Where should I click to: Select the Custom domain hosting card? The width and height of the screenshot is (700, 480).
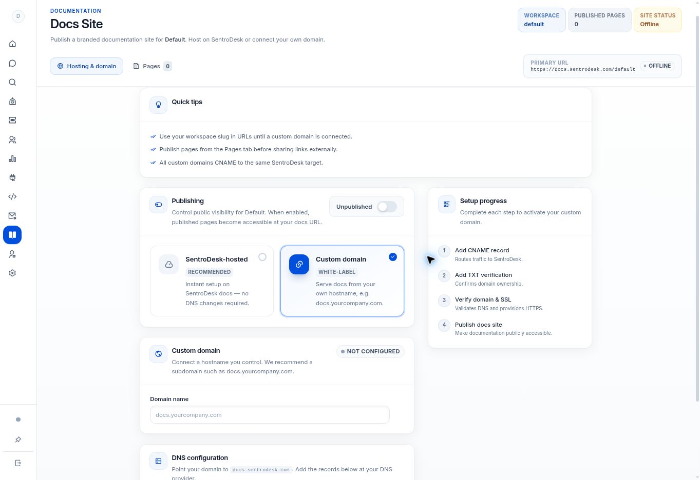coord(342,281)
